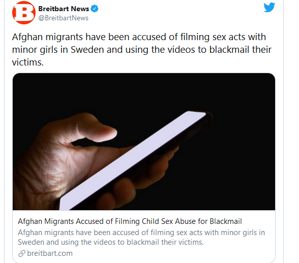Screen dimensions: 299x263
Task: Click the Breitbart News profile avatar
Action: click(x=24, y=13)
